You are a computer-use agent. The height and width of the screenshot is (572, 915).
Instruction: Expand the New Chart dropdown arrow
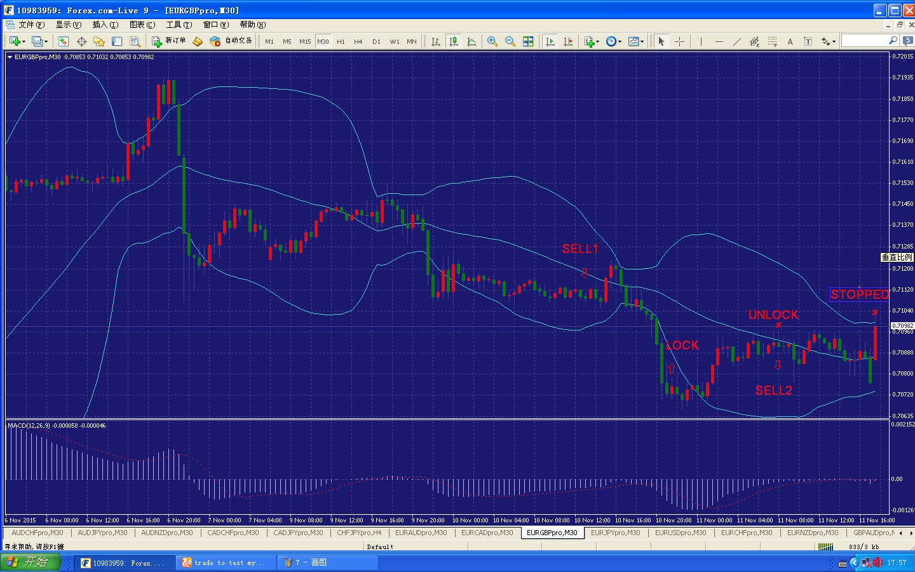point(24,42)
